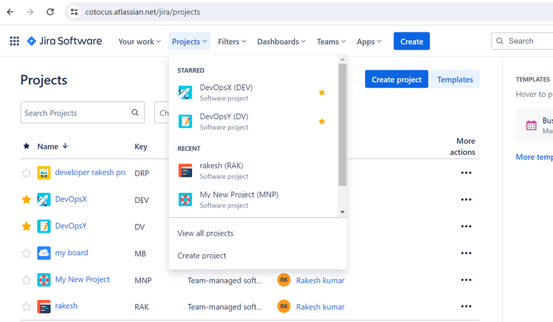The width and height of the screenshot is (553, 322).
Task: Click the my board cloud avatar icon
Action: (x=44, y=253)
